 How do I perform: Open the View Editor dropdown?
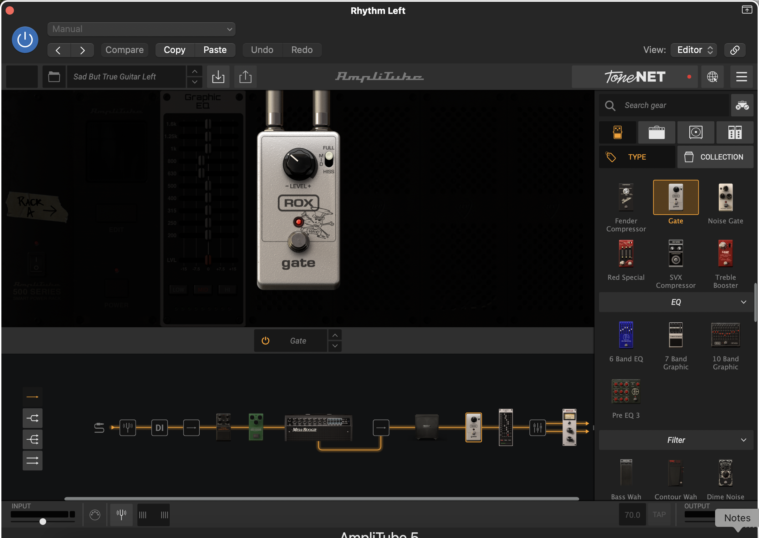point(694,50)
